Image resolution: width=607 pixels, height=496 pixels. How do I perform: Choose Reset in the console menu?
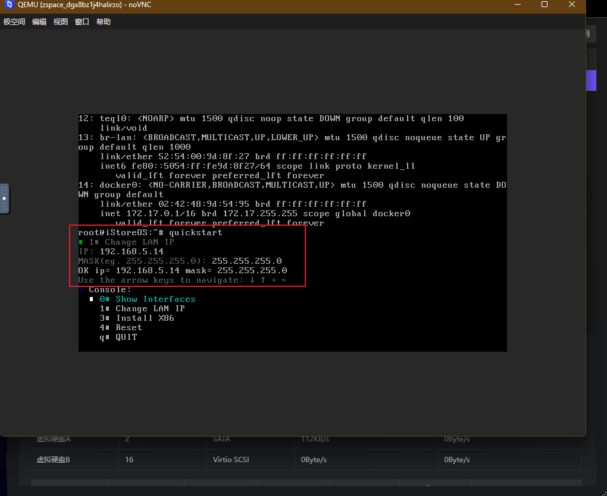pyautogui.click(x=129, y=327)
